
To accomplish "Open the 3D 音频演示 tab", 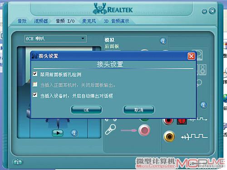I will coord(116,21).
